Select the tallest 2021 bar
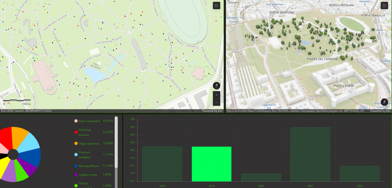Image resolution: width=392 pixels, height=188 pixels. tap(310, 154)
